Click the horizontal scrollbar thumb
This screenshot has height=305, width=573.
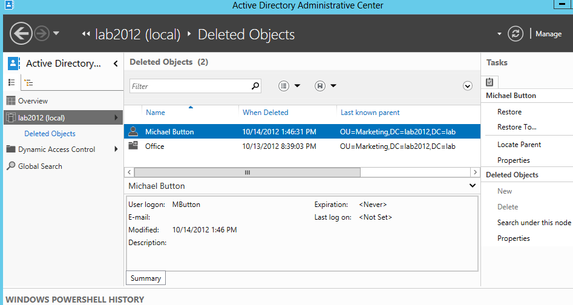[x=247, y=172]
